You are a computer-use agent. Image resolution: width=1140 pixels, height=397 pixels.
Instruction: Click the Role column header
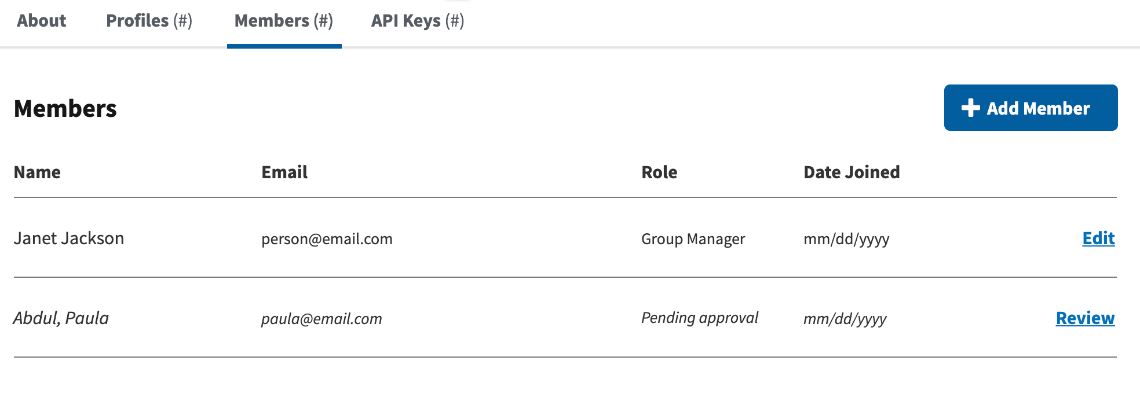pos(659,172)
